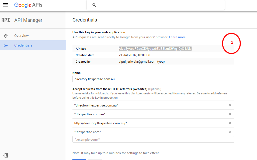This screenshot has height=160, width=257.
Task: Click the creation date 21 Jul 2016
Action: coord(134,55)
